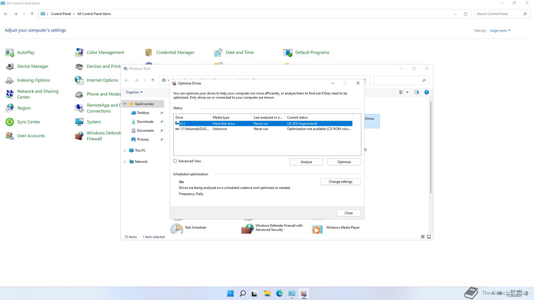Collapse the Quick access tree node
The width and height of the screenshot is (534, 300).
[x=125, y=104]
